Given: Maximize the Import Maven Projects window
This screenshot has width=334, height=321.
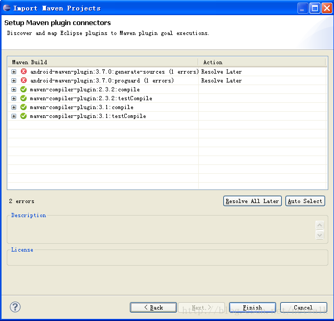Looking at the screenshot, I should 315,8.
